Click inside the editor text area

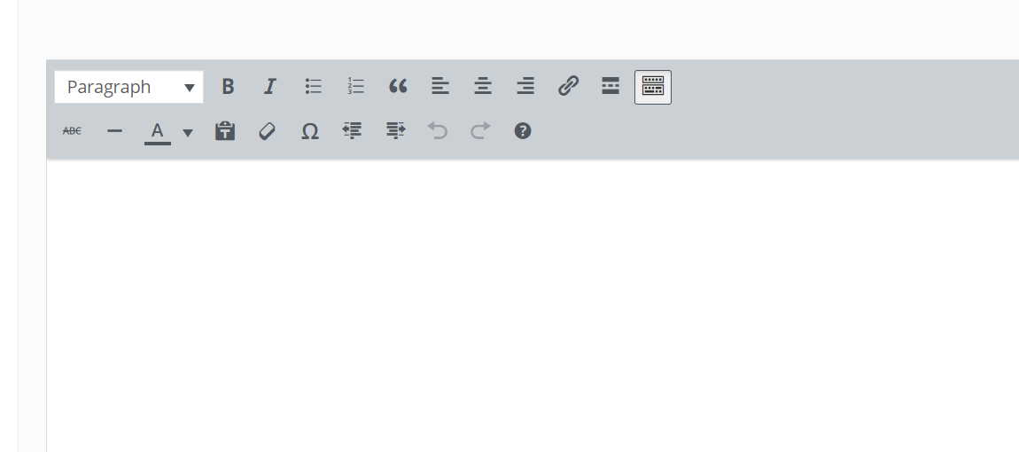pyautogui.click(x=533, y=306)
